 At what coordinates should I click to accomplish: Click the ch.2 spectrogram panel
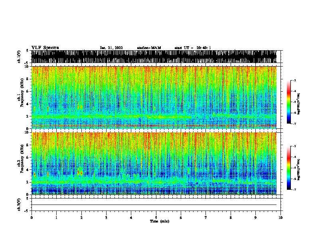coord(154,163)
